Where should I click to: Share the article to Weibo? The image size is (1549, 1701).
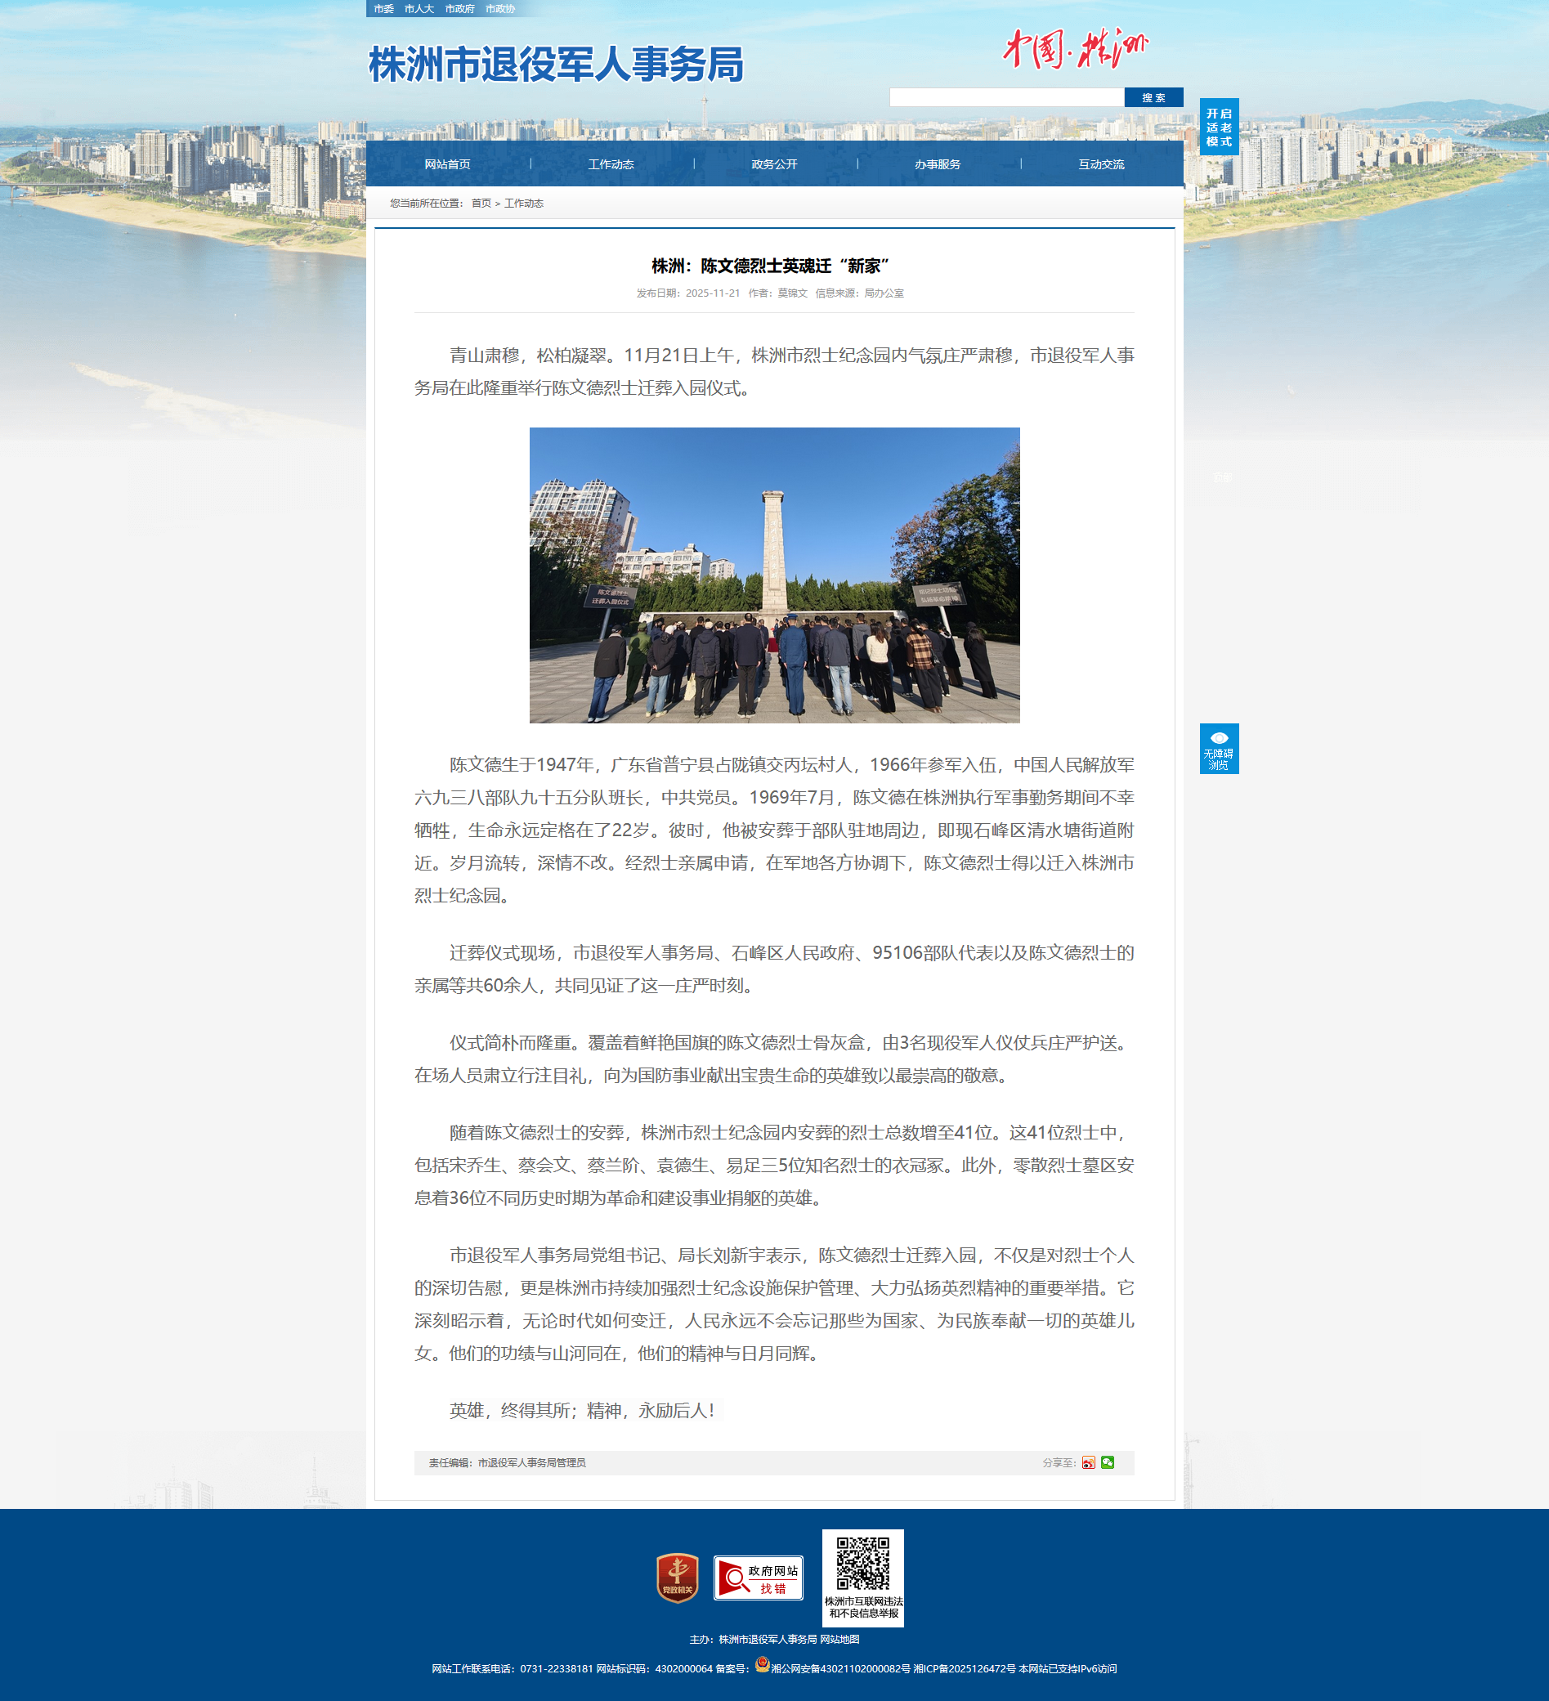click(1088, 1462)
